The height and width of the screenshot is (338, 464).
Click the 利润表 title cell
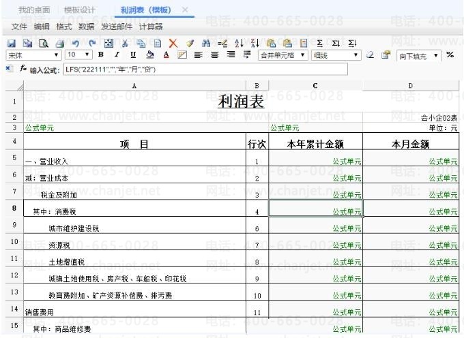[x=241, y=102]
